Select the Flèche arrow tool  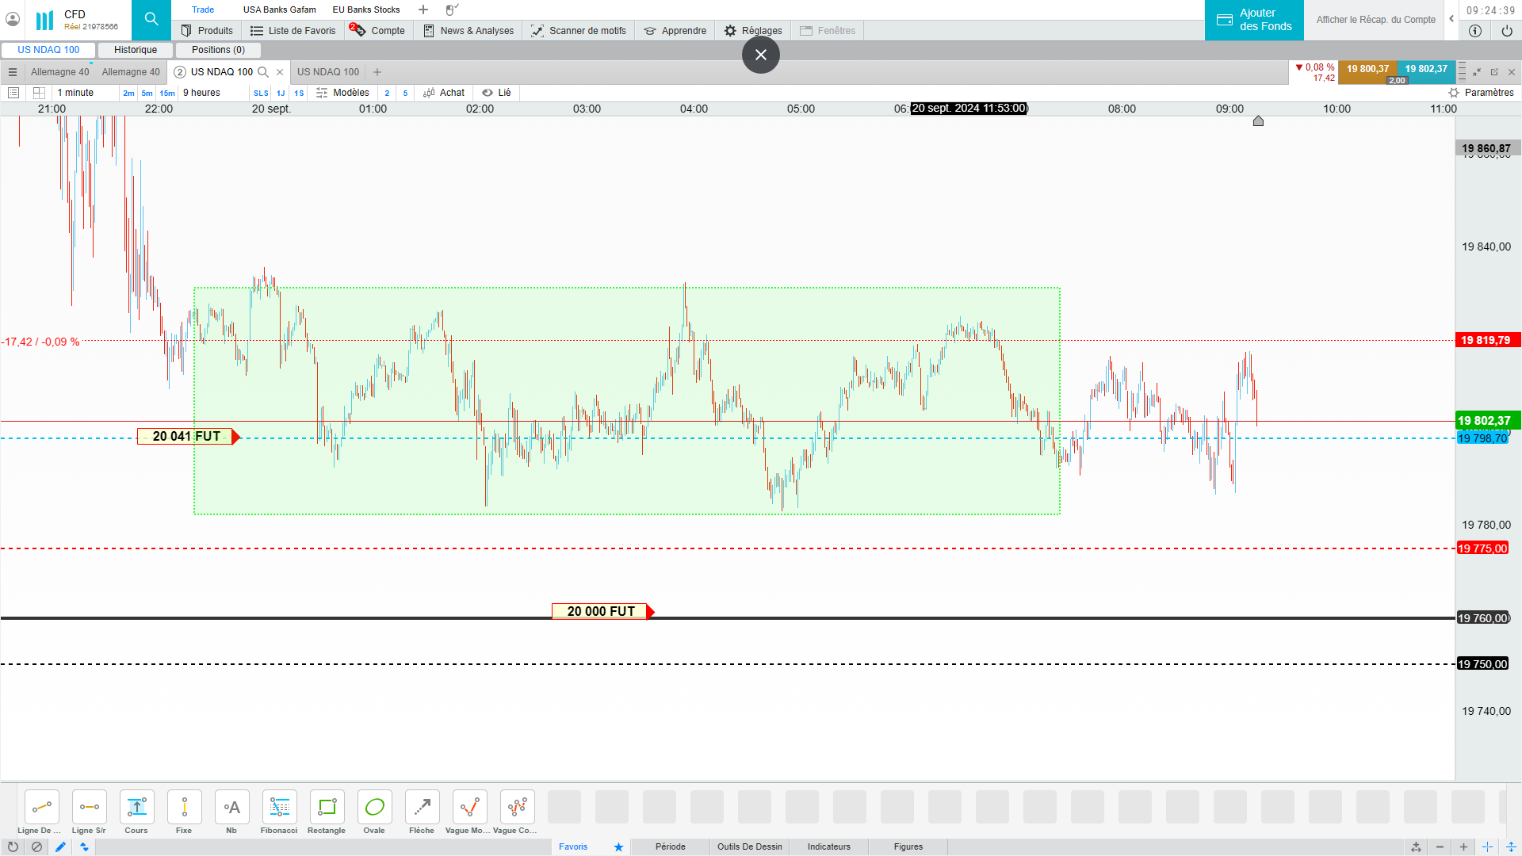pos(422,808)
